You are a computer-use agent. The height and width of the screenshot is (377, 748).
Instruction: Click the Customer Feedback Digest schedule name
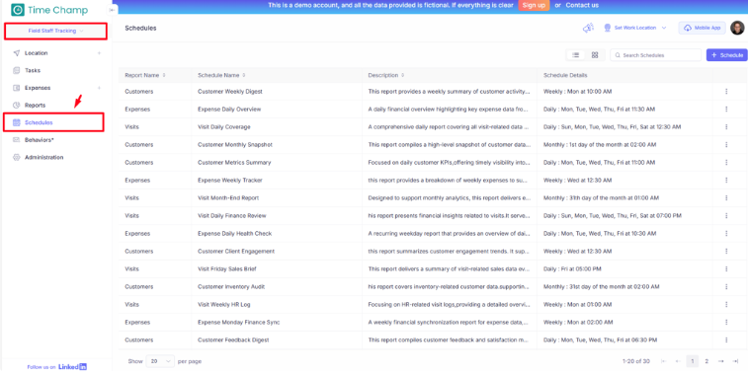233,340
